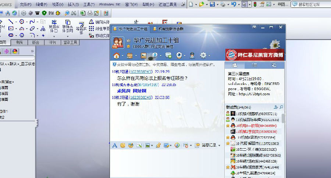Switch to list view icon in side panel
Image resolution: width=331 pixels, height=178 pixels.
click(x=254, y=65)
